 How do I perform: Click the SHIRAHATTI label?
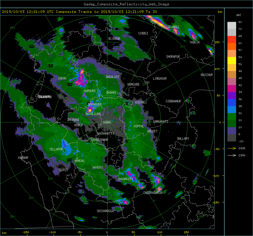pyautogui.click(x=105, y=134)
